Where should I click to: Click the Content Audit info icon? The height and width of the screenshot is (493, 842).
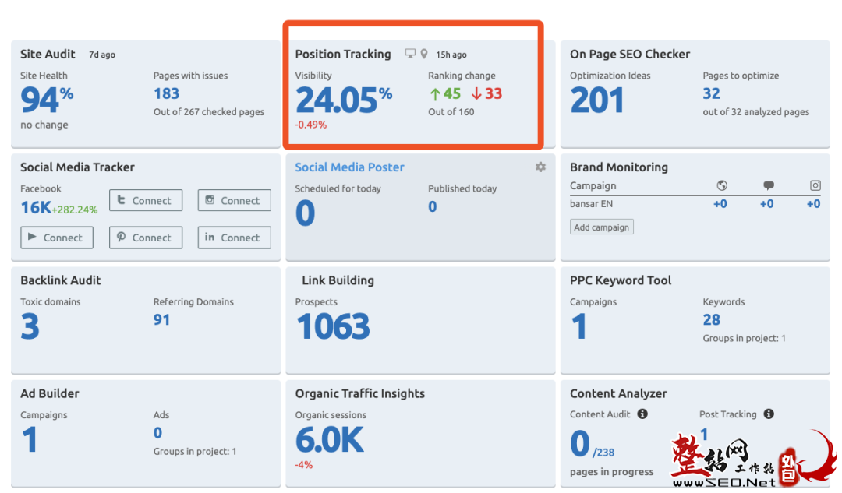point(642,414)
